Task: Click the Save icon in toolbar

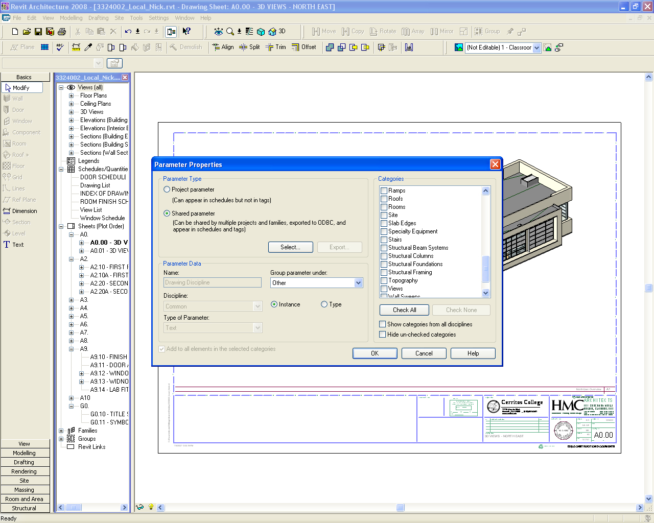Action: click(x=38, y=32)
